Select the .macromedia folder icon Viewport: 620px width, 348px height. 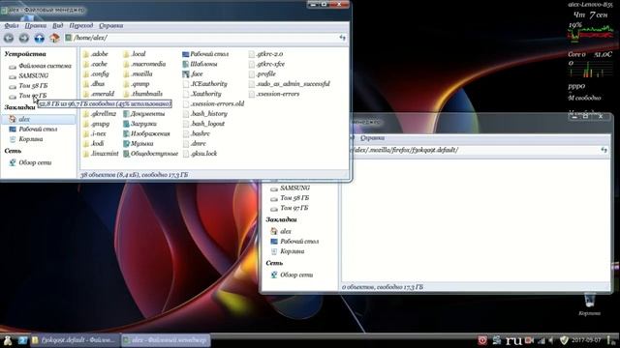(126, 64)
